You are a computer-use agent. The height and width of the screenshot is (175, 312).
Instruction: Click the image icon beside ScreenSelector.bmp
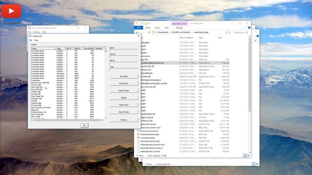138,134
